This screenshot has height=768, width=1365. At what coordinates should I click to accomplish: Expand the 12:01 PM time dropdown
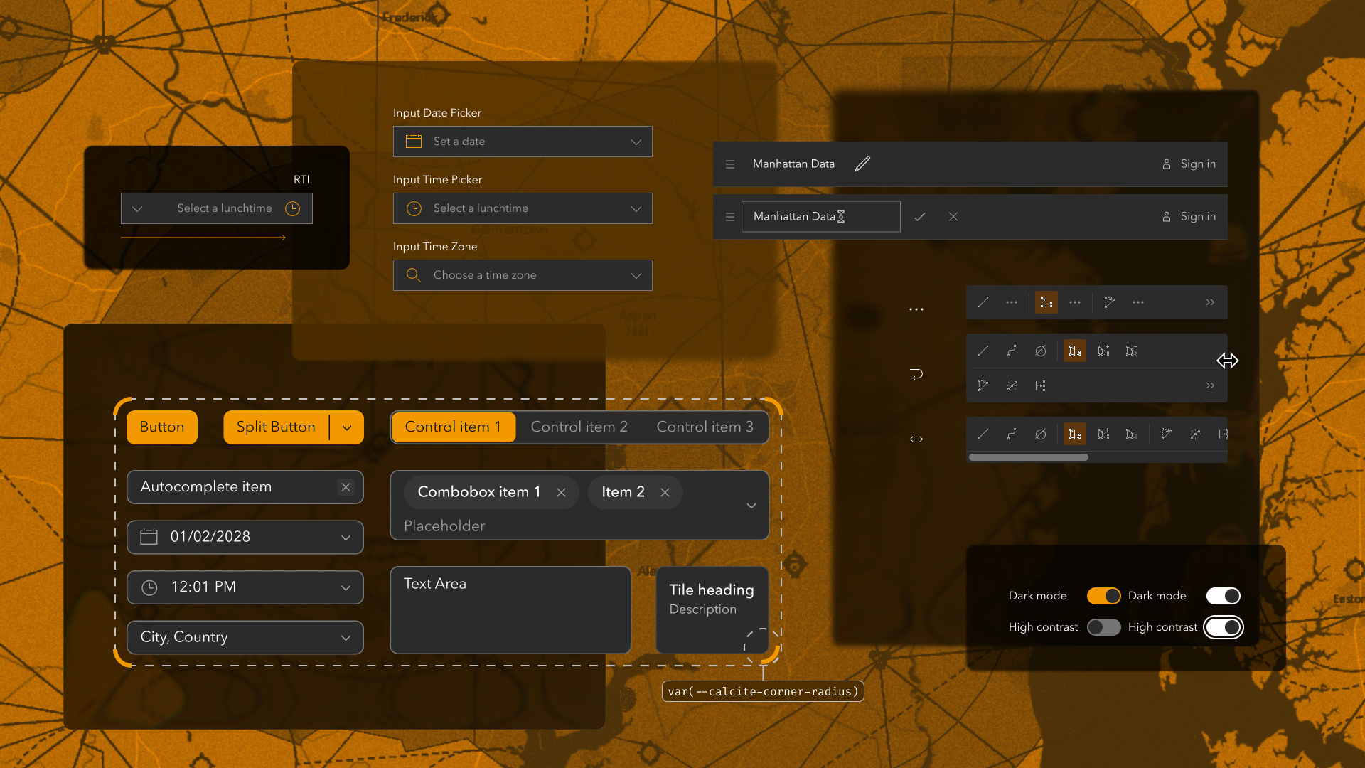point(346,588)
